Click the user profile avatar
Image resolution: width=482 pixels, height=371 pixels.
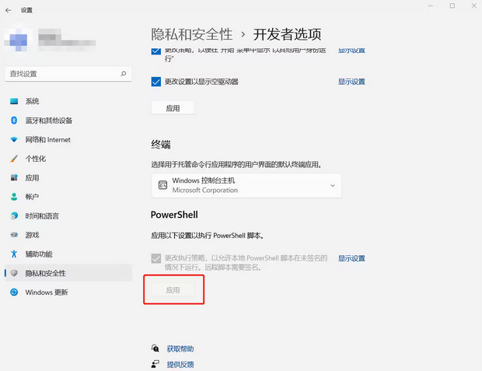(18, 40)
